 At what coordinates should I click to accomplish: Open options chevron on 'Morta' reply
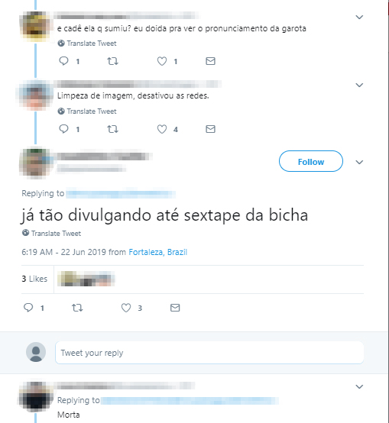[x=359, y=386]
